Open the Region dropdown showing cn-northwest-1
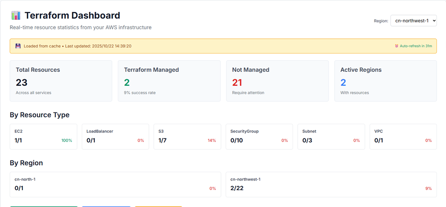 413,21
